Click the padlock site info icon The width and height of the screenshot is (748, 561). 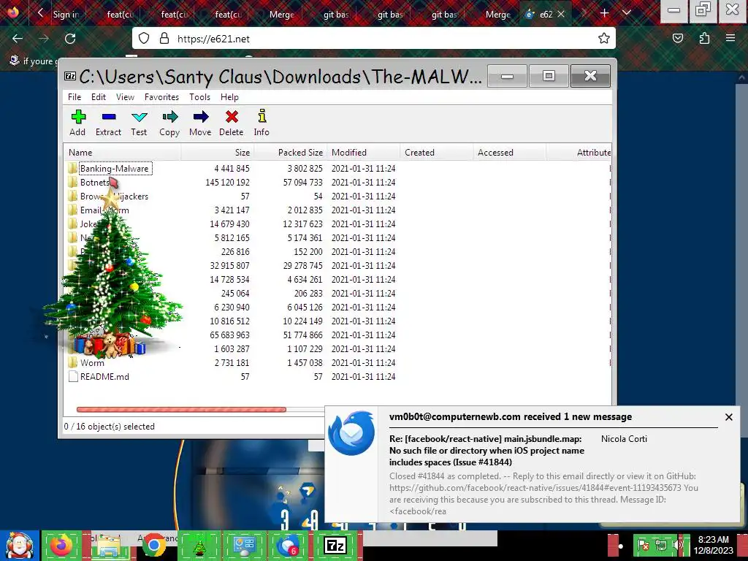click(x=164, y=39)
